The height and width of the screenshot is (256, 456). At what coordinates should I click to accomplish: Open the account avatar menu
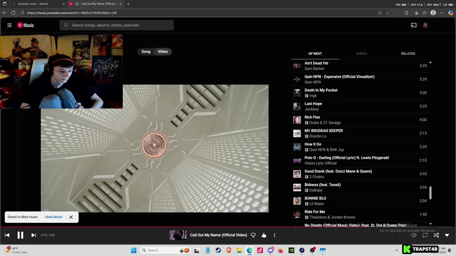click(425, 25)
